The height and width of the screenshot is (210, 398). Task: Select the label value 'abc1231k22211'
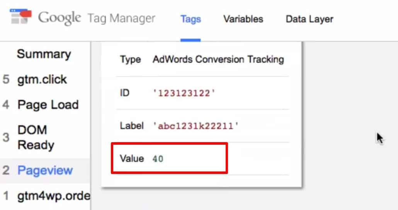(196, 126)
